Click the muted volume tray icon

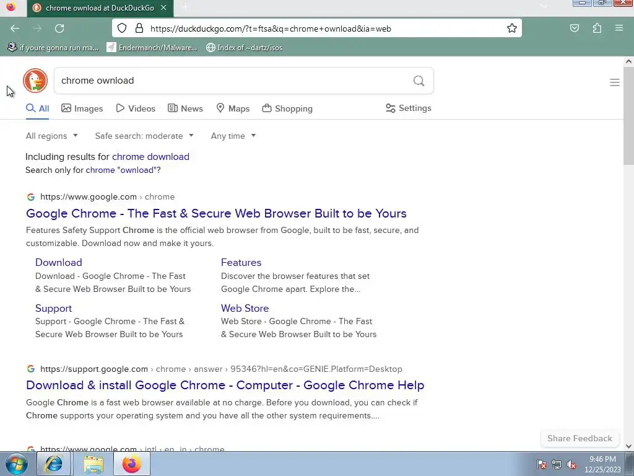coord(571,464)
